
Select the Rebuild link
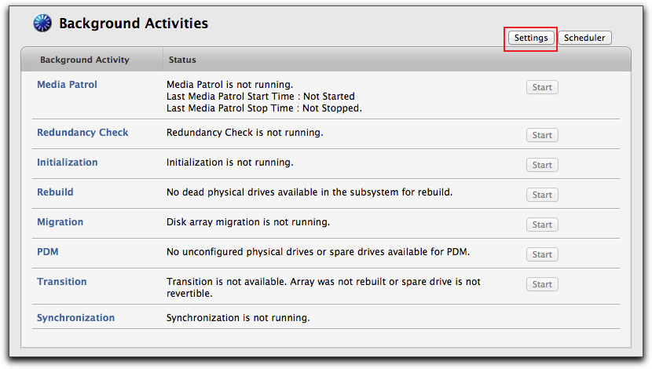[x=55, y=192]
